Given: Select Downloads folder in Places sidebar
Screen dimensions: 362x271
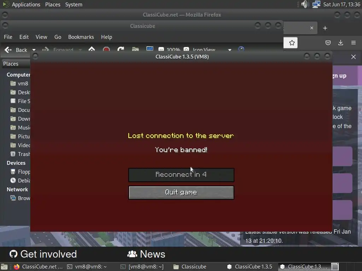Looking at the screenshot, I should coord(20,119).
